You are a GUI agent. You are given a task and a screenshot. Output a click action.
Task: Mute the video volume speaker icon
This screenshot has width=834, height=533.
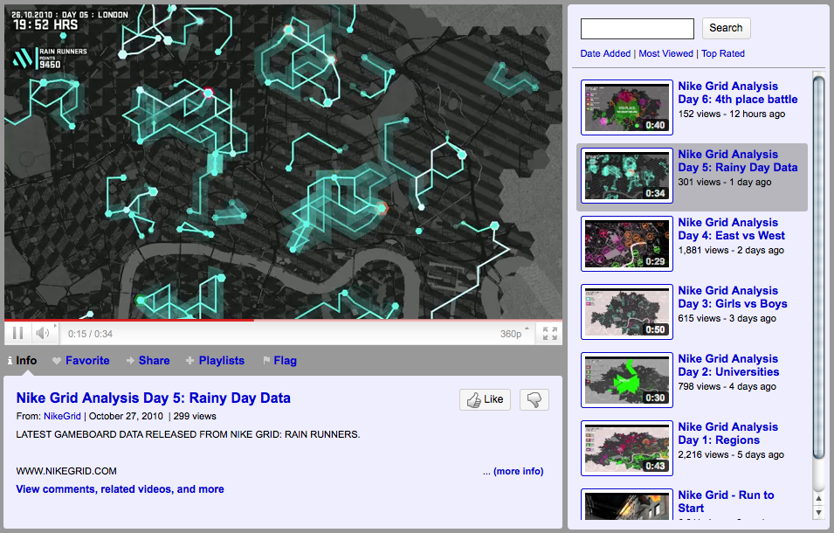click(x=42, y=333)
